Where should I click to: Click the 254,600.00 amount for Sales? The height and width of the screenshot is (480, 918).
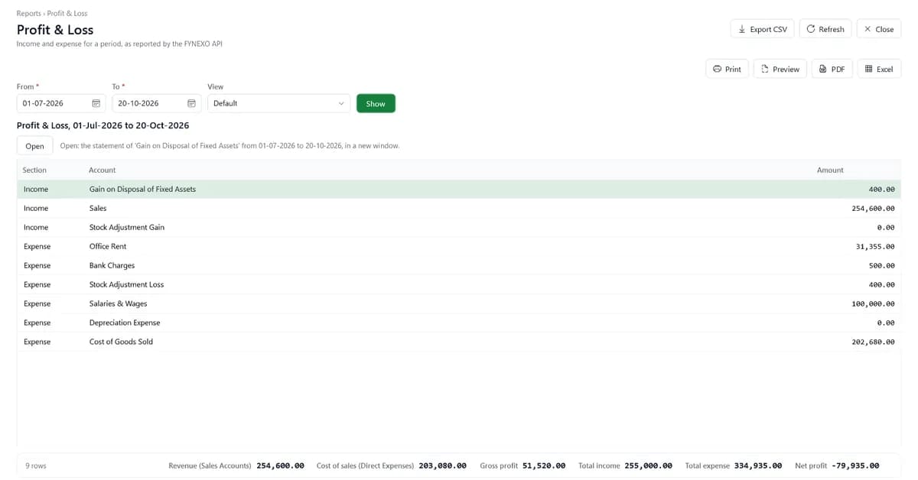(873, 208)
